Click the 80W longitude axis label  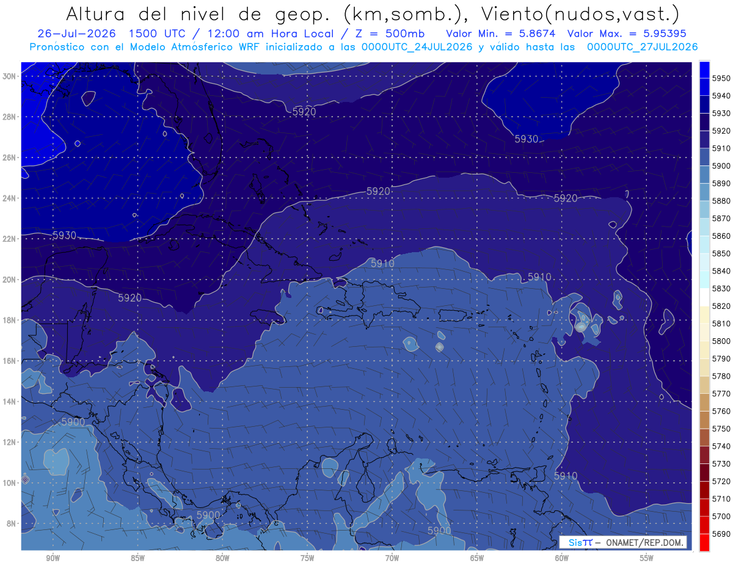click(222, 558)
